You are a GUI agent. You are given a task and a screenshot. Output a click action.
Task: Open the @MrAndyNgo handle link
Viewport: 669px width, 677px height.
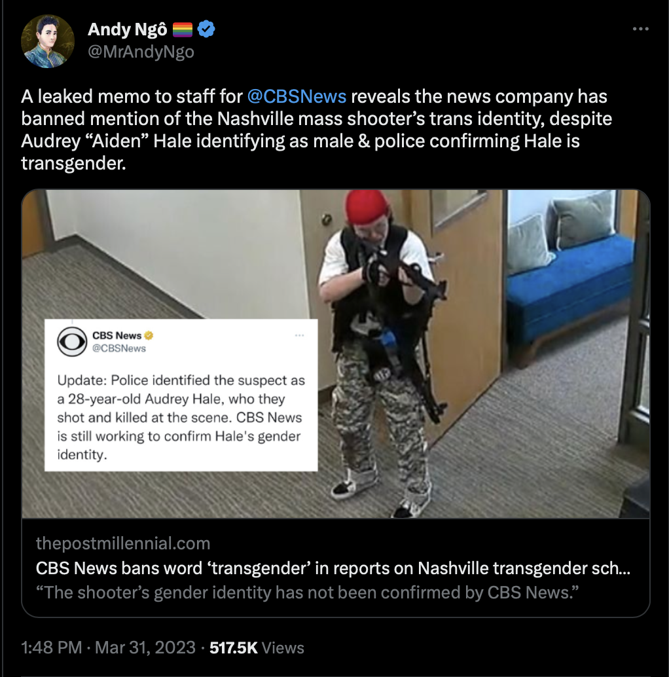(141, 52)
